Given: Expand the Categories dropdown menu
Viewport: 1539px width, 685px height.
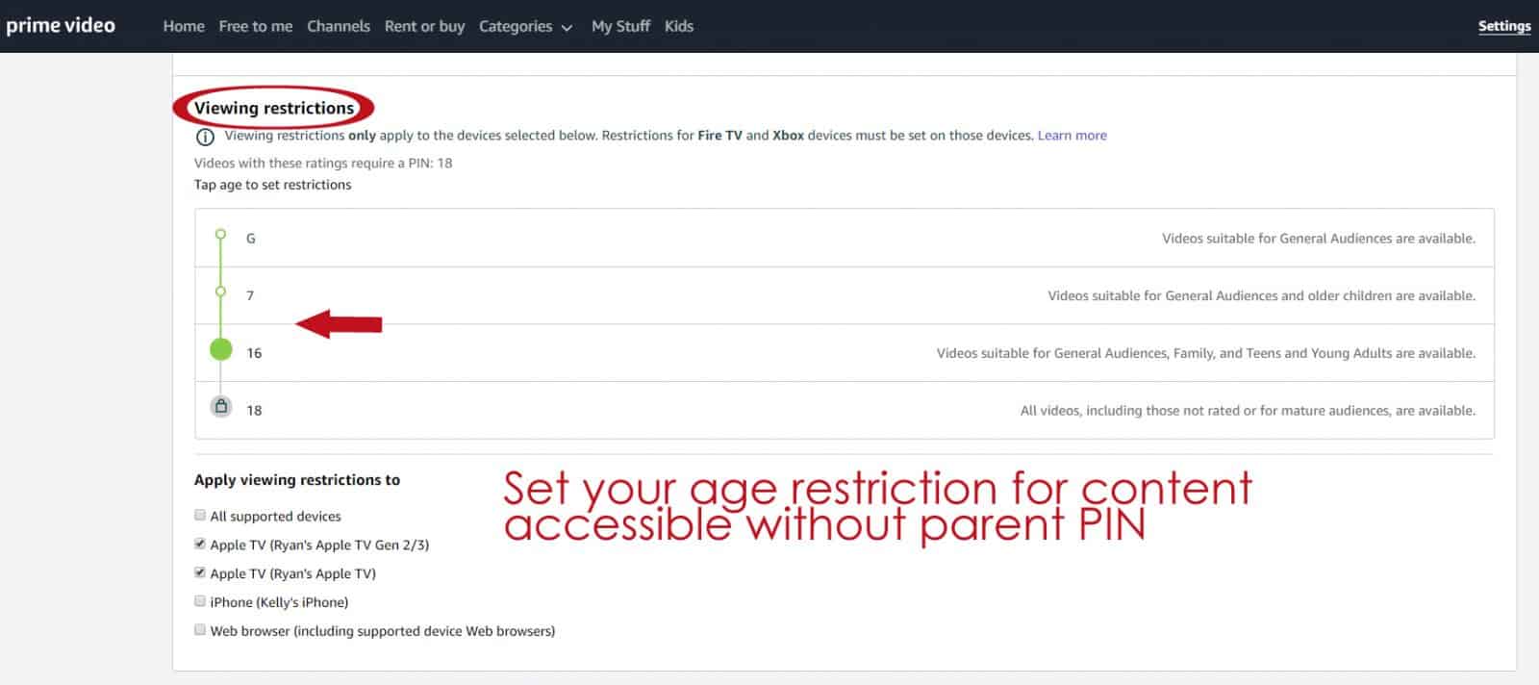Looking at the screenshot, I should coord(516,26).
